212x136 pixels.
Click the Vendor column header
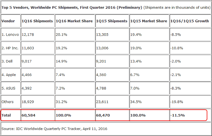(x=11, y=21)
